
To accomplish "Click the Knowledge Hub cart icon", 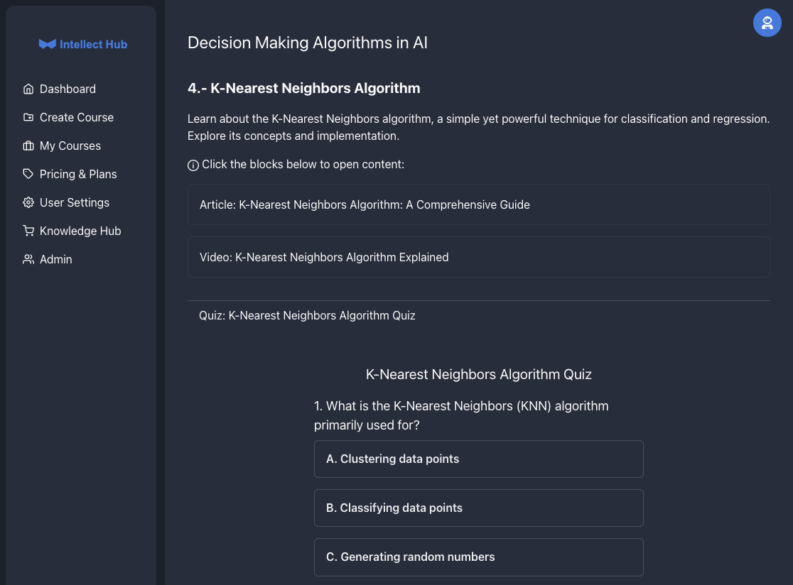I will point(28,231).
